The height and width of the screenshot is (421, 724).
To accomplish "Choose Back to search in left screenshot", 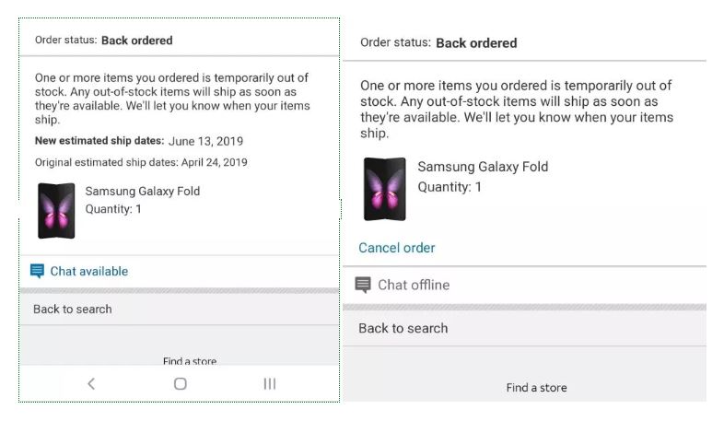I will [x=73, y=309].
